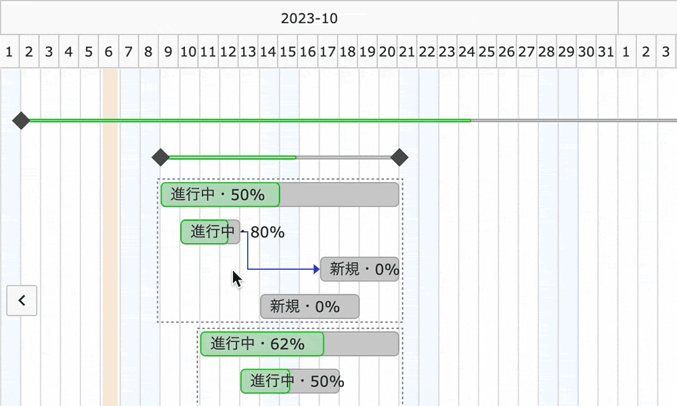Click the left chevron collapse button

click(22, 300)
